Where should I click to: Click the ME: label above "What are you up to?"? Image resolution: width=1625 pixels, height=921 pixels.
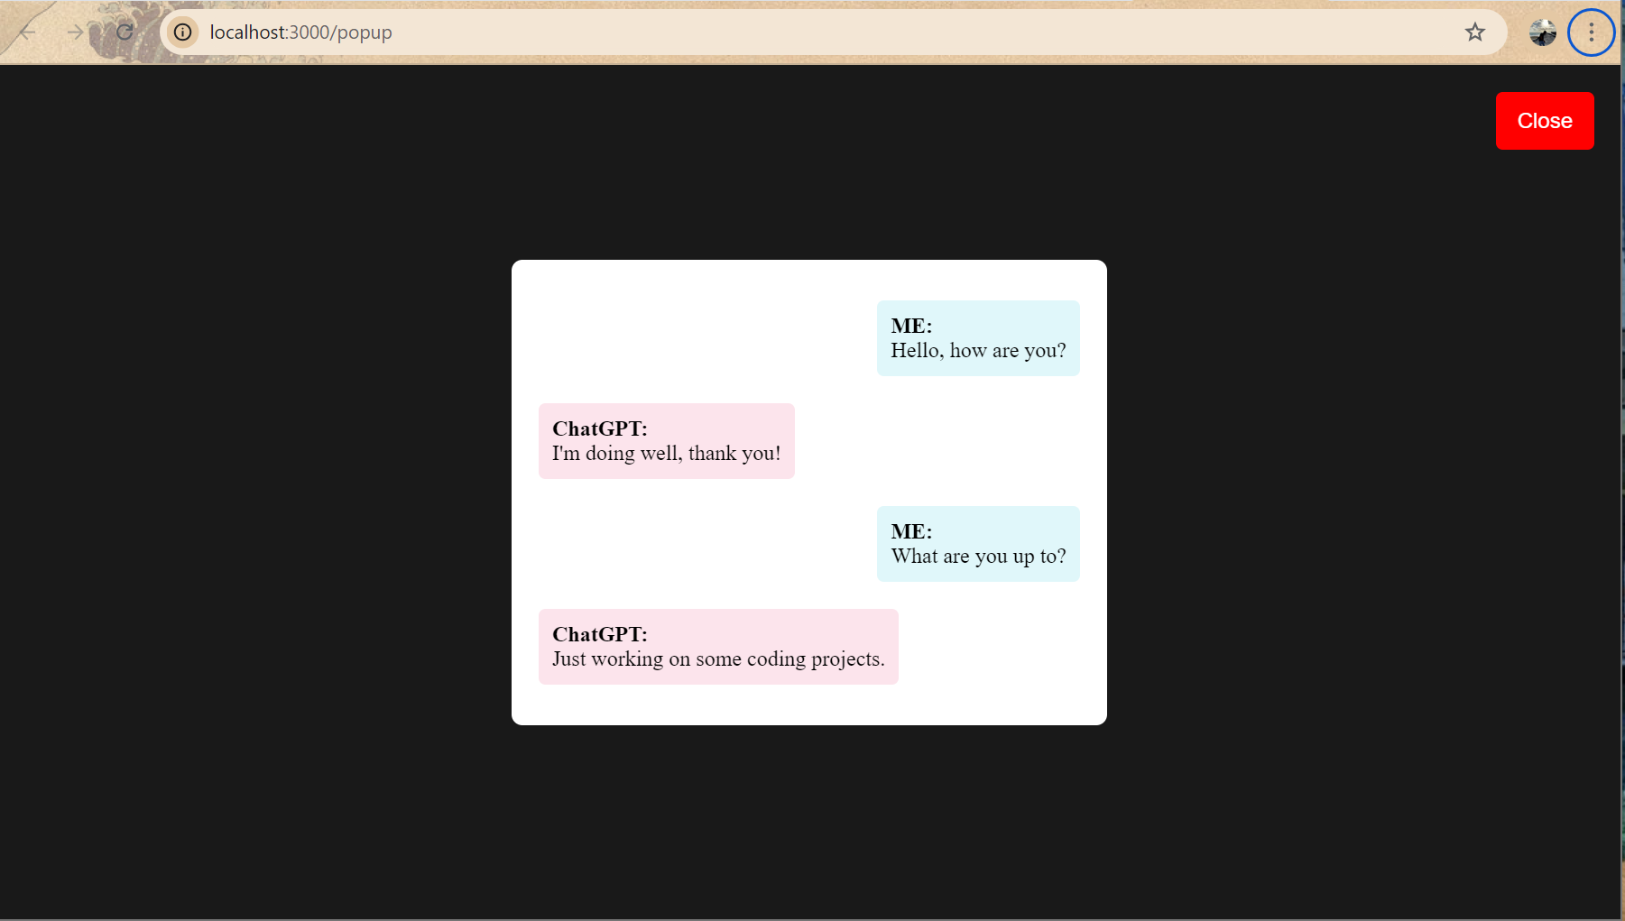(911, 531)
